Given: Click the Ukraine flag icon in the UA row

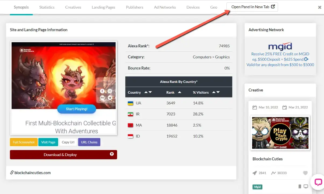Looking at the screenshot, I should (130, 103).
